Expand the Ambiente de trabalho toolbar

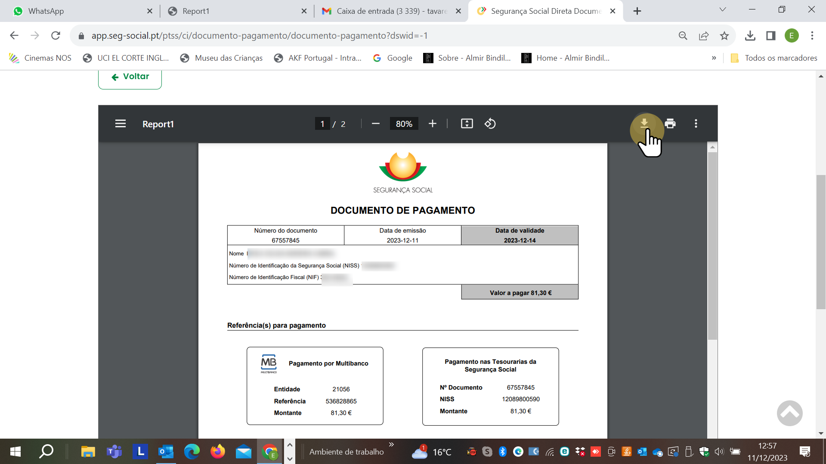point(391,444)
